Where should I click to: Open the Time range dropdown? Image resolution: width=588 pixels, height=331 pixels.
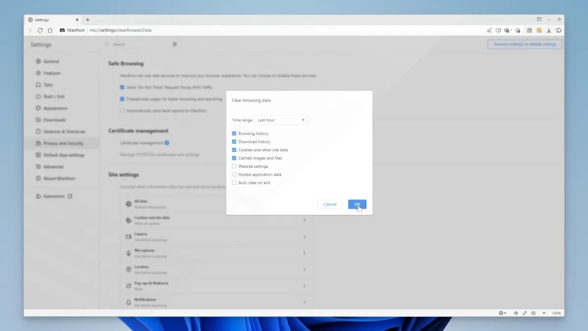click(x=281, y=120)
